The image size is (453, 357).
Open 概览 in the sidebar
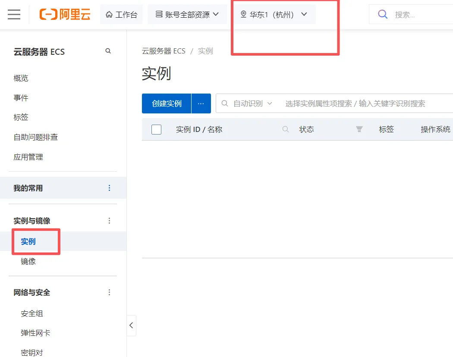(21, 78)
